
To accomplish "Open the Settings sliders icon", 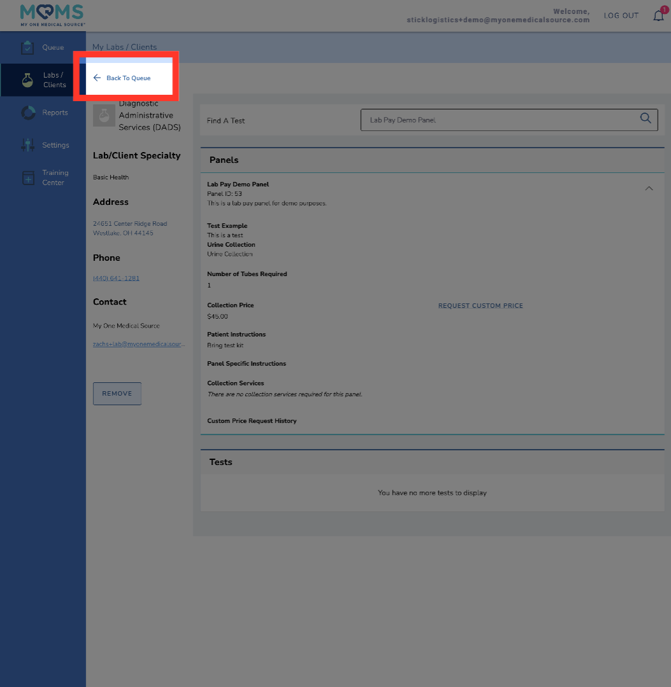I will coord(28,145).
